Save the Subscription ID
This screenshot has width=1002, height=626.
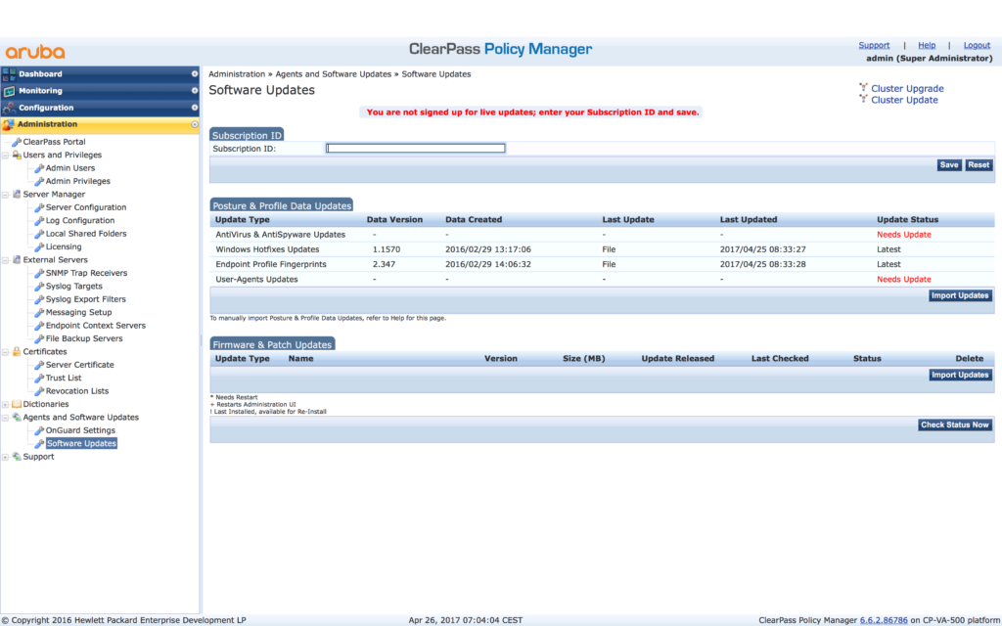(x=948, y=165)
